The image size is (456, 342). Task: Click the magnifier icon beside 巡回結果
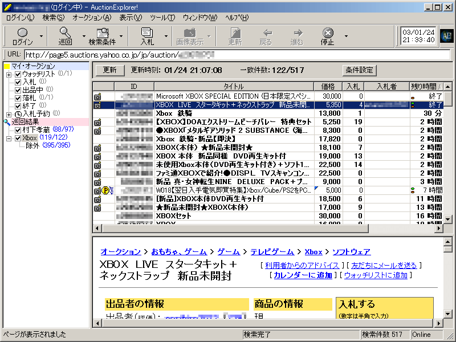(7, 122)
